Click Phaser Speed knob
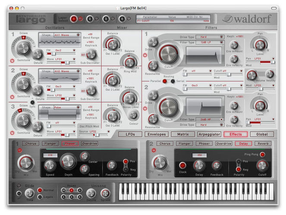 [50, 166]
